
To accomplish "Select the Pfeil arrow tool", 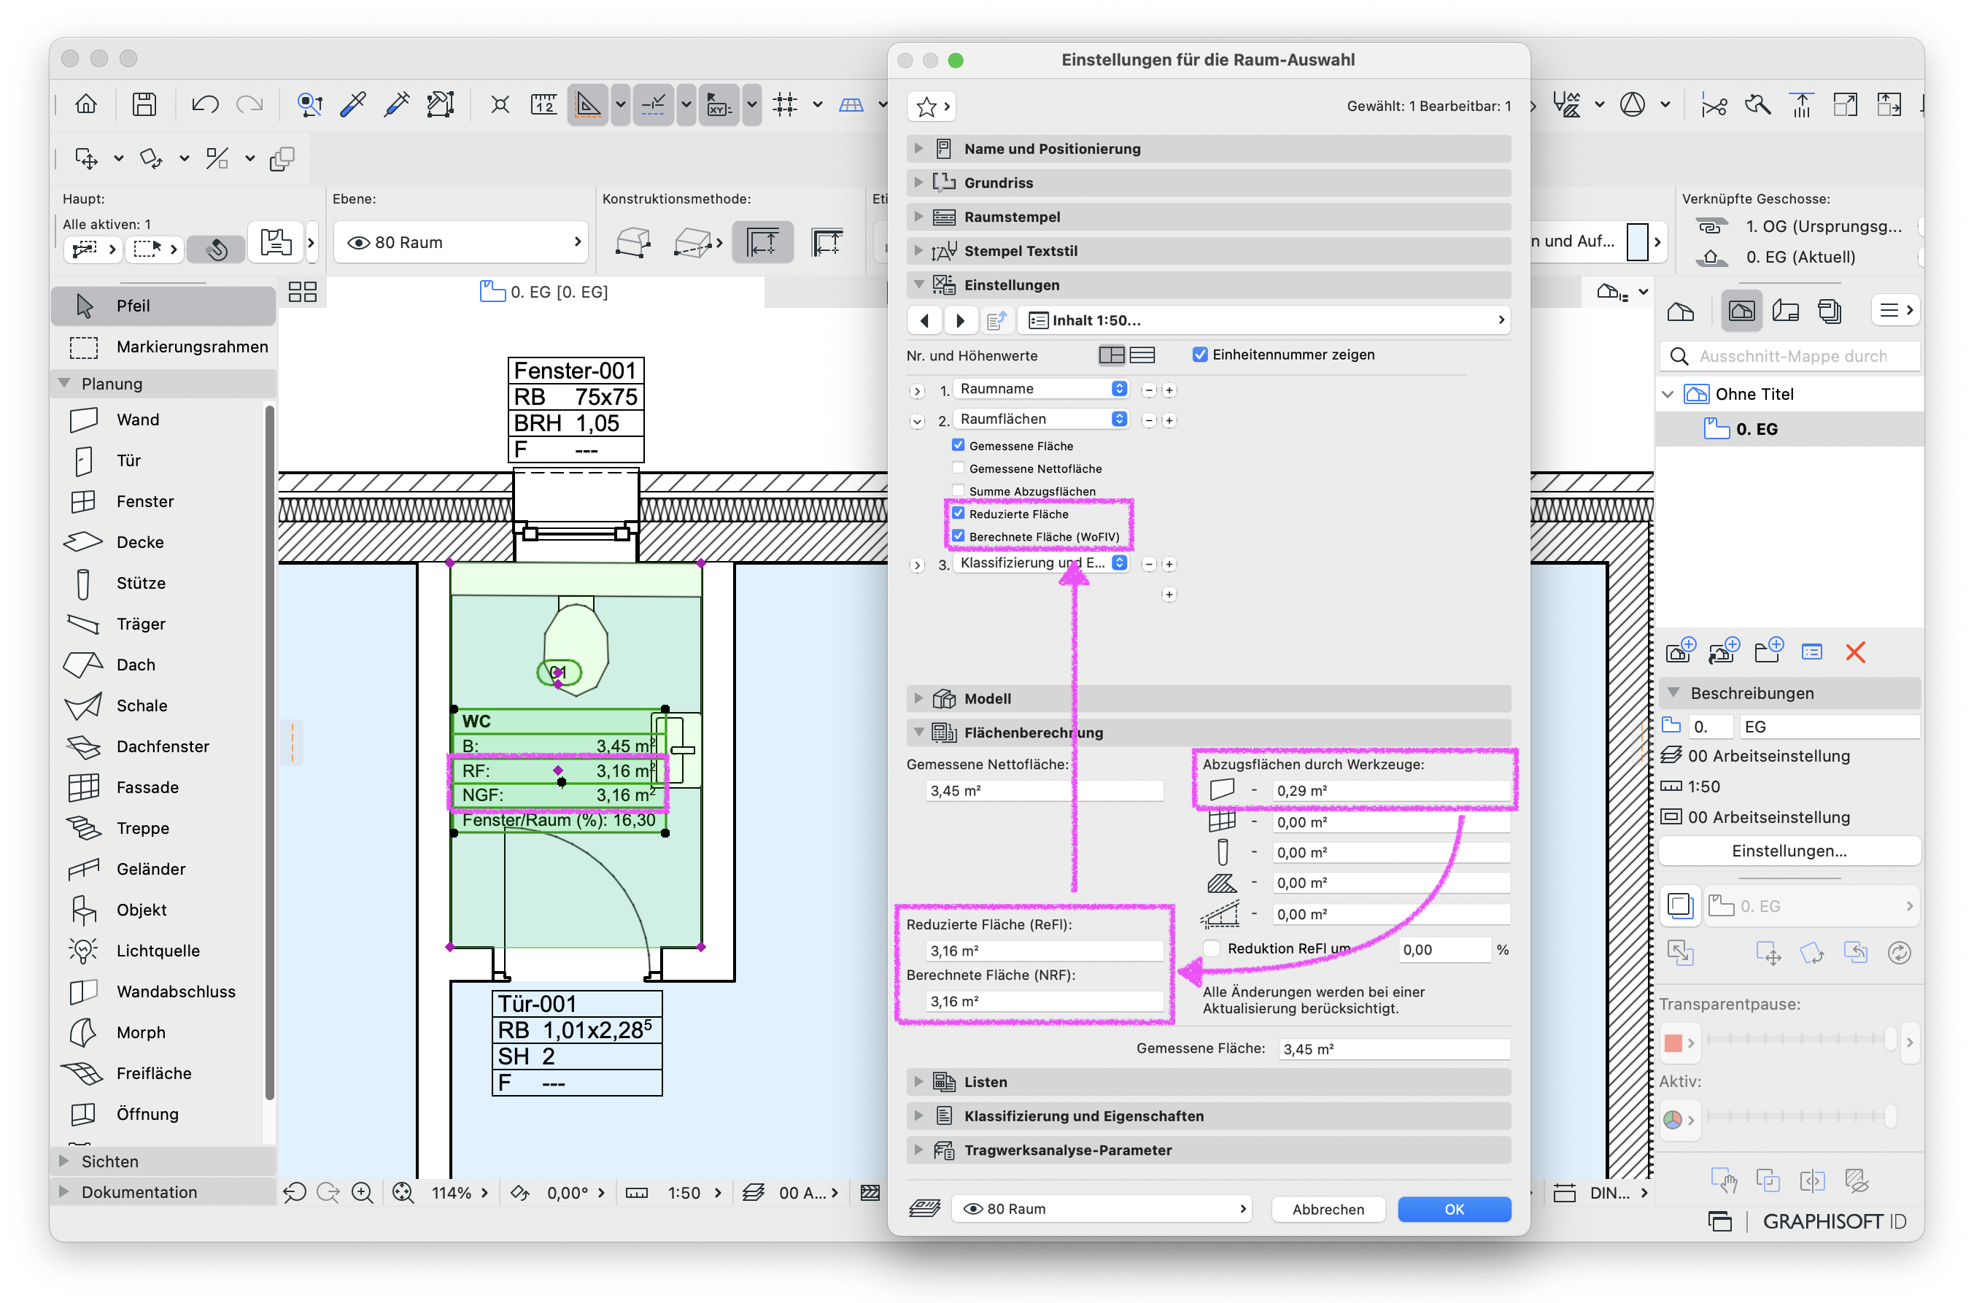I will click(x=163, y=306).
